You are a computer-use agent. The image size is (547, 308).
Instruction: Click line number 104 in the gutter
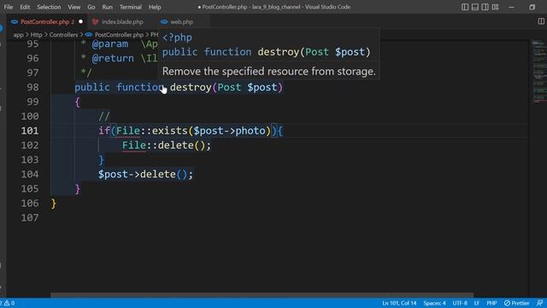tap(30, 175)
